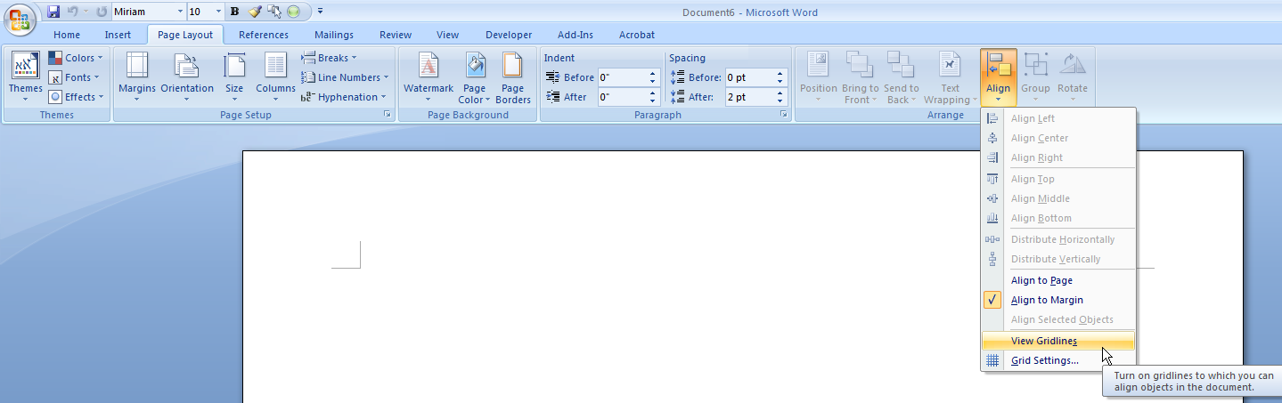Open the Customize Quick Access Toolbar arrow
This screenshot has height=403, width=1282.
pyautogui.click(x=320, y=12)
